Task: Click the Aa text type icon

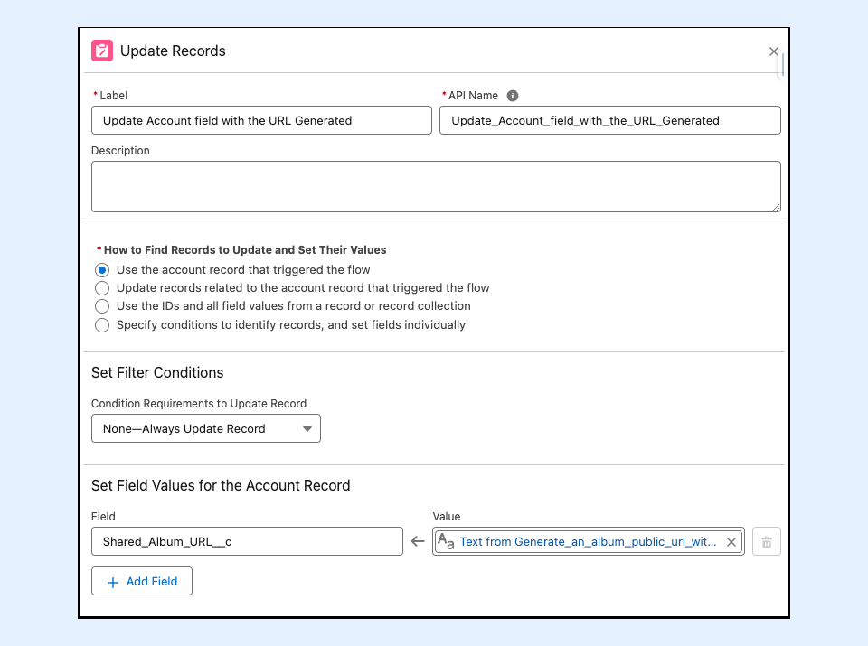Action: pyautogui.click(x=446, y=541)
